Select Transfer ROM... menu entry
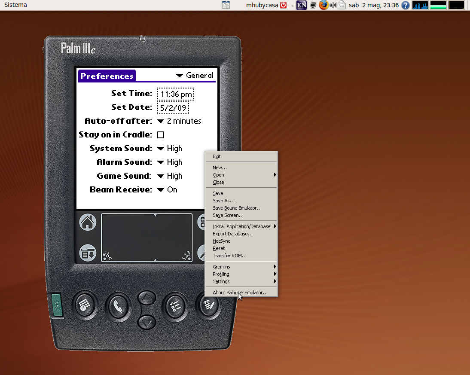The width and height of the screenshot is (470, 375). pos(241,256)
